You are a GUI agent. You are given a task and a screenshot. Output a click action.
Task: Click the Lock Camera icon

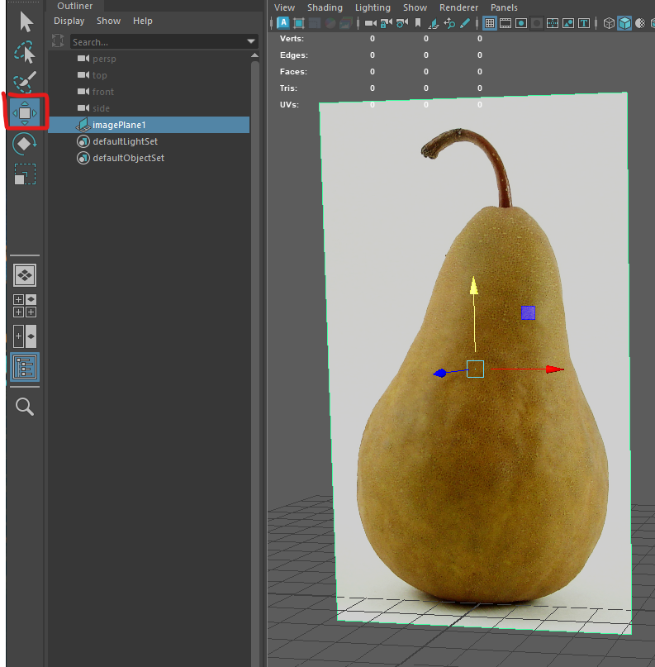coord(386,23)
